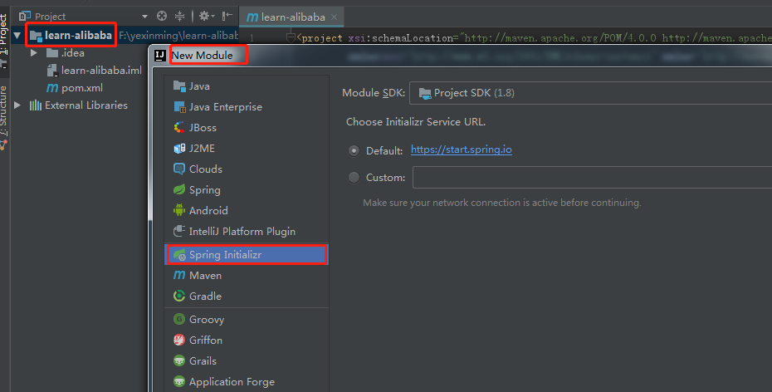Switch to the learn-alibaba editor tab
The height and width of the screenshot is (392, 772).
[292, 17]
